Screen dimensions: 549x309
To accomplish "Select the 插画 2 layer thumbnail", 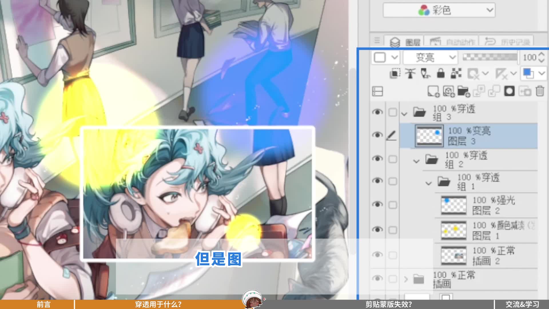I will click(x=454, y=255).
